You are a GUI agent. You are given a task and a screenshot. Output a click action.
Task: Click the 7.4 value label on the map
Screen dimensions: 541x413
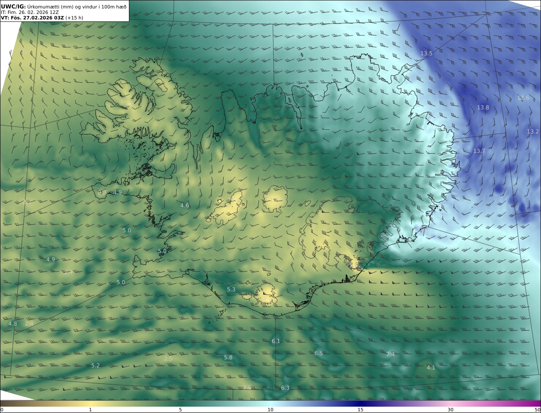(x=391, y=354)
